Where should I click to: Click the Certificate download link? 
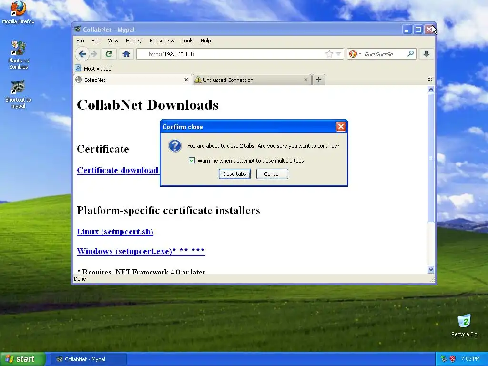[x=118, y=170]
